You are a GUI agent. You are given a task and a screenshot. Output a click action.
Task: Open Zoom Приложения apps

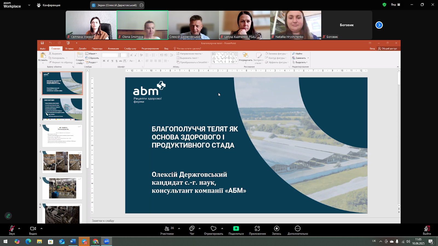point(257,230)
